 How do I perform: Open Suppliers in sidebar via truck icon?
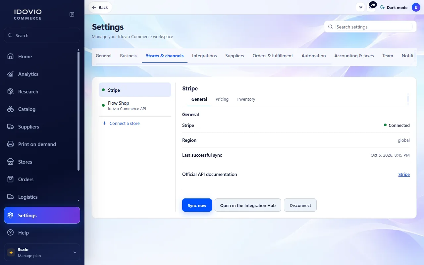point(11,127)
